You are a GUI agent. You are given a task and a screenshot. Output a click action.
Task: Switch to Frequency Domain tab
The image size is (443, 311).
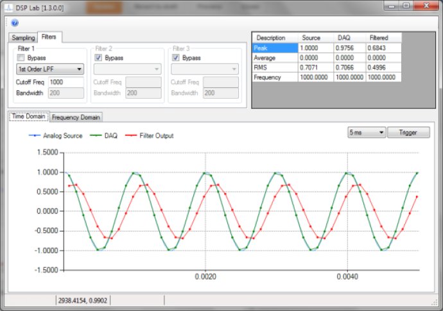pos(76,117)
